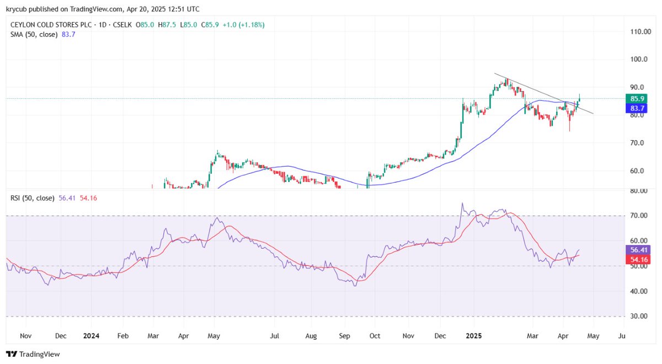Click the Sep label on time axis
662x364 pixels.
coord(345,335)
